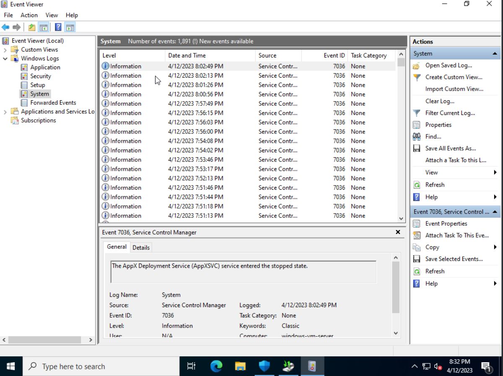This screenshot has height=376, width=503.
Task: Collapse the System actions section
Action: (495, 53)
